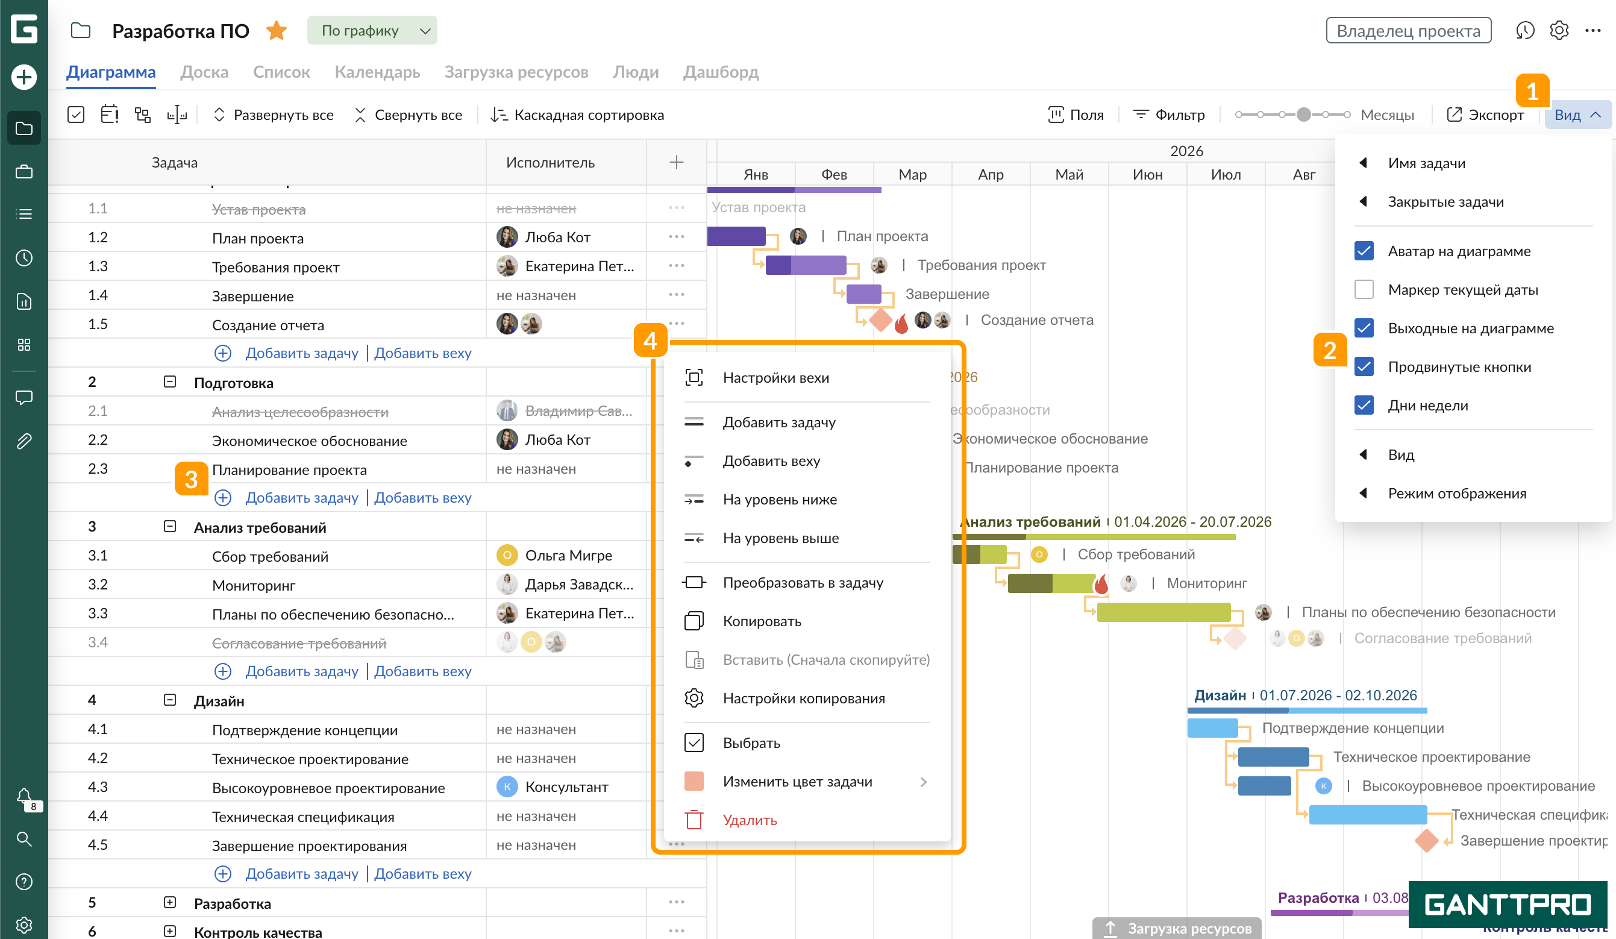Open project settings gear icon
The width and height of the screenshot is (1616, 939).
(1559, 30)
